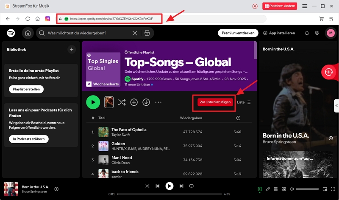Click In Podcasts stöbern button

click(29, 139)
